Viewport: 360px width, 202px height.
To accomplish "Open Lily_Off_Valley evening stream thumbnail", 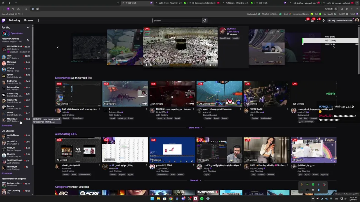I will 266,150.
